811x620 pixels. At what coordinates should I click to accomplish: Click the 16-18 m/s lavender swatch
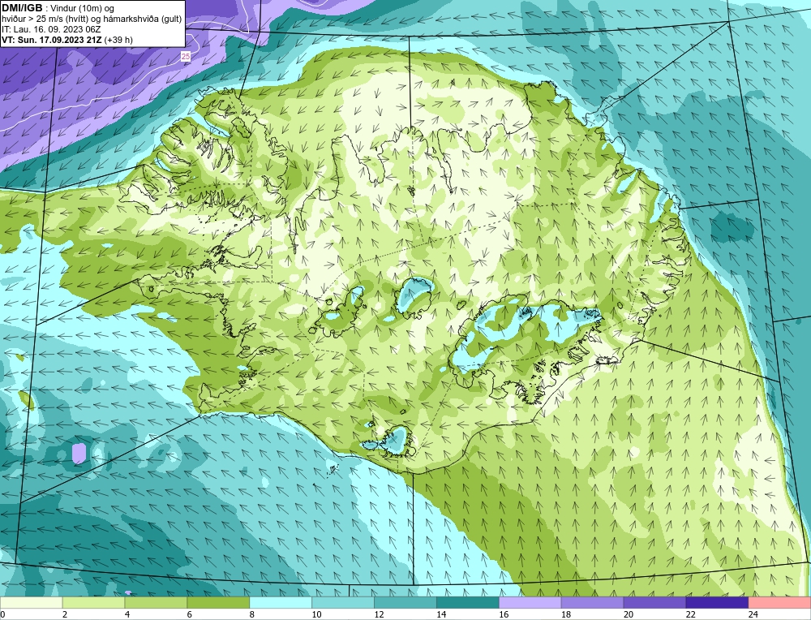coord(530,603)
